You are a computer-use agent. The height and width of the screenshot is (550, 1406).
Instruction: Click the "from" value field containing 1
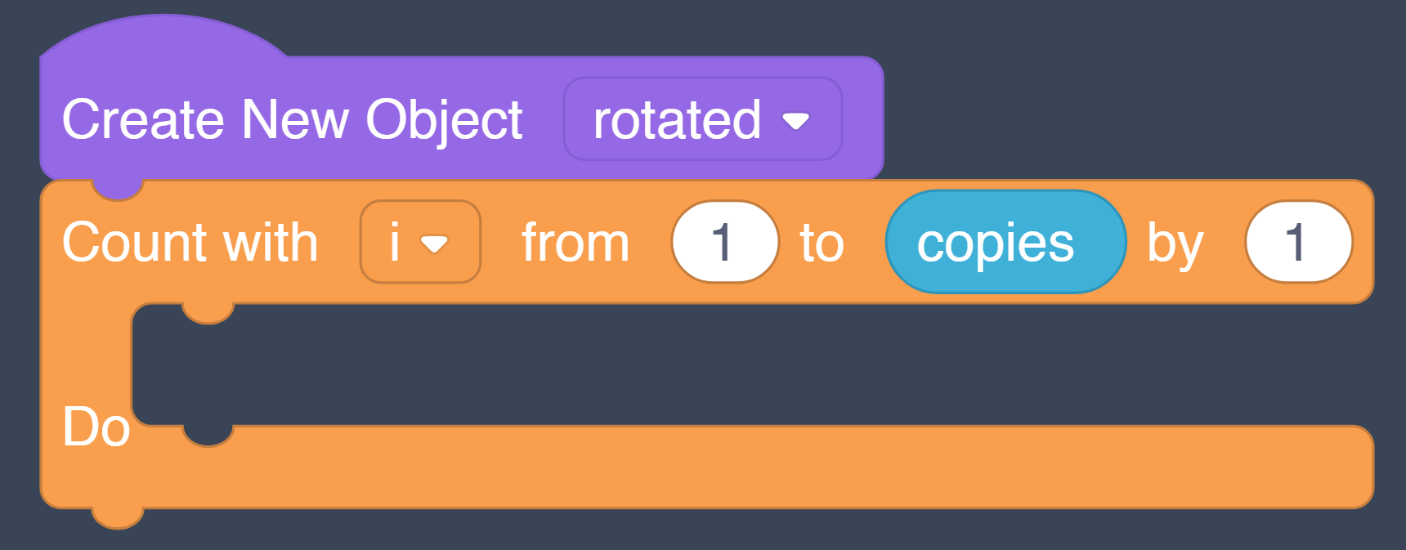724,242
